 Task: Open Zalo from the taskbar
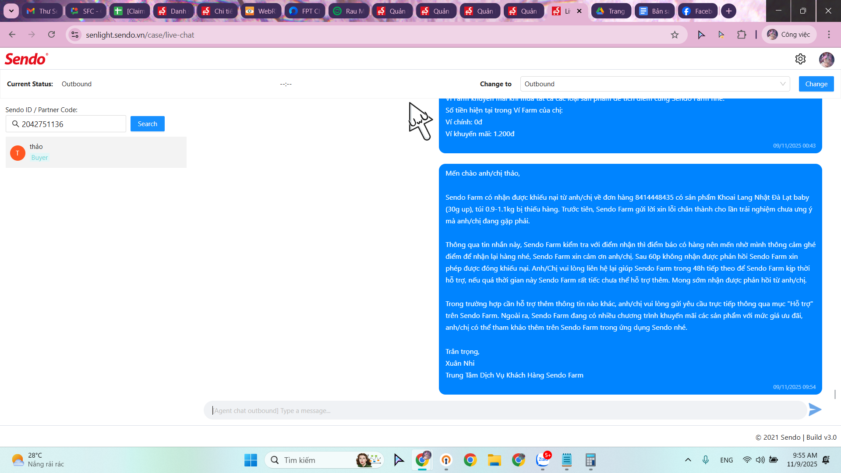click(543, 460)
